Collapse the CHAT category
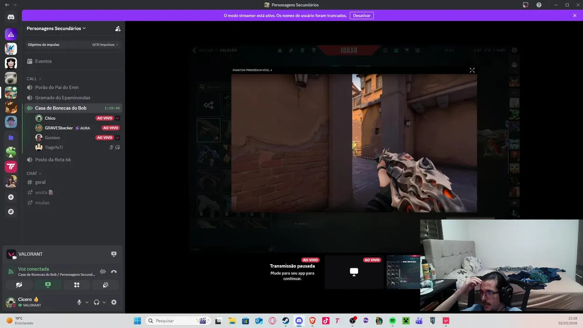Screen dimensions: 583x328 34,174
